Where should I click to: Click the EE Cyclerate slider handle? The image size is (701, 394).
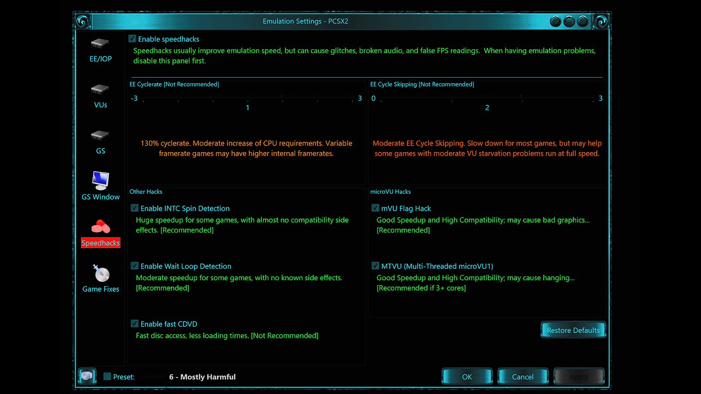click(x=282, y=98)
